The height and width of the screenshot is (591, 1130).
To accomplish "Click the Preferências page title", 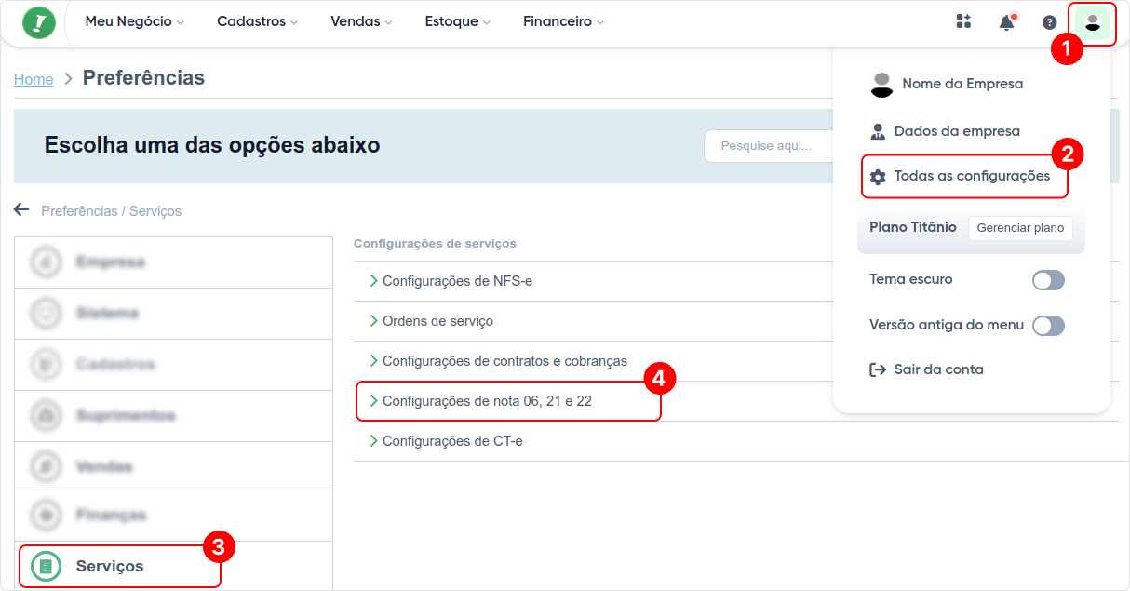I will pos(143,78).
